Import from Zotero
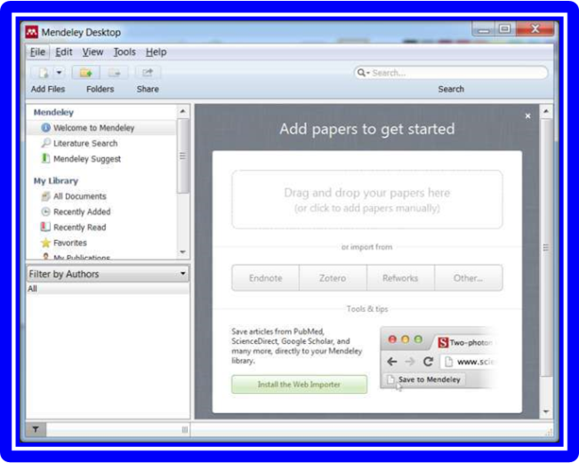This screenshot has width=579, height=463. pyautogui.click(x=333, y=278)
